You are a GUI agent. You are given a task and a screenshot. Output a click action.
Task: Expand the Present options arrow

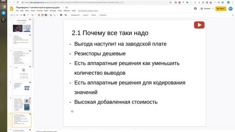point(213,9)
